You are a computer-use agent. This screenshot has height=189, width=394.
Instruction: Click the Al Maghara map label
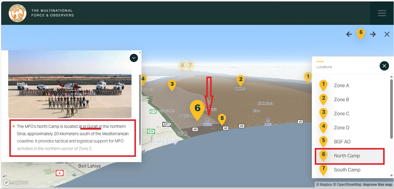coord(265,103)
